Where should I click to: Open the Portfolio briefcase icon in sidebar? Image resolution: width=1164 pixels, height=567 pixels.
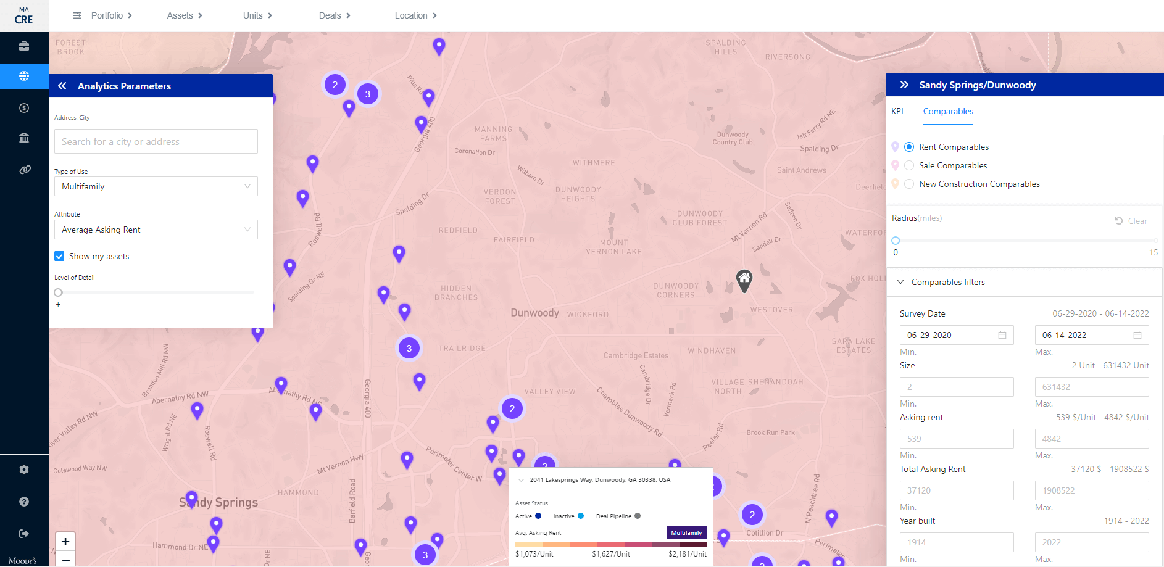tap(24, 46)
